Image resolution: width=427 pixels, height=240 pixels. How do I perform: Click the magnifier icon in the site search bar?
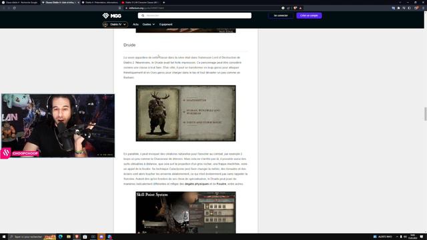point(143,15)
